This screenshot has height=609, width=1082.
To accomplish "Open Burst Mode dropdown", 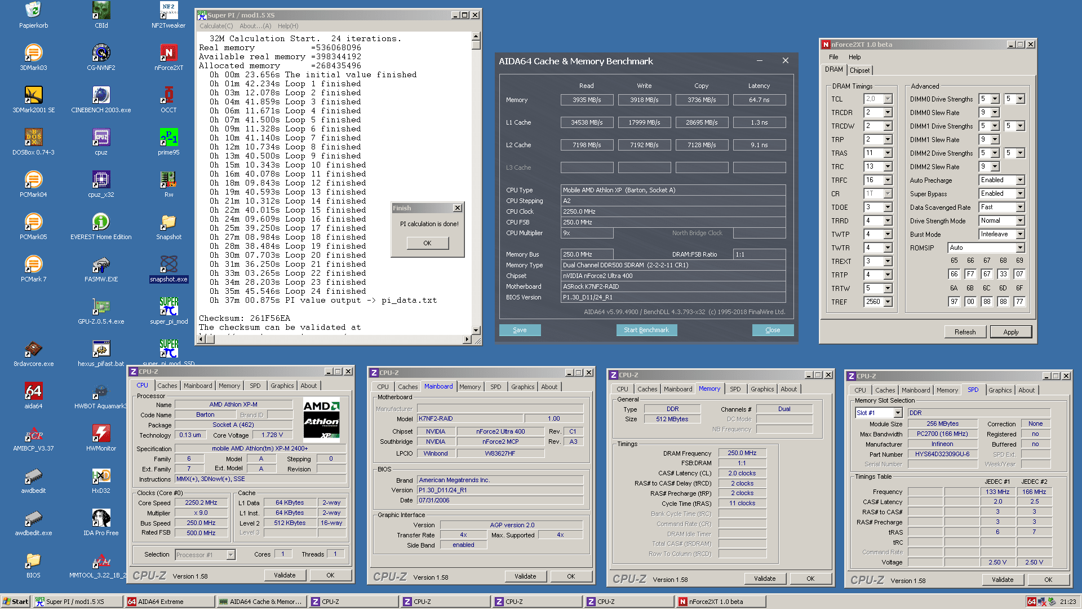I will pyautogui.click(x=1020, y=235).
